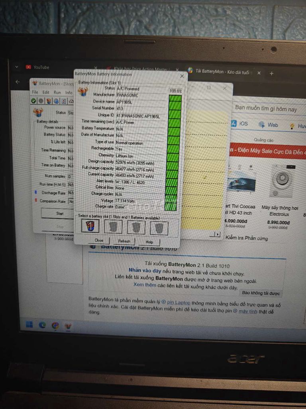Open a new browser tab with plus button
Viewport: 306px width, 409px height.
click(271, 73)
